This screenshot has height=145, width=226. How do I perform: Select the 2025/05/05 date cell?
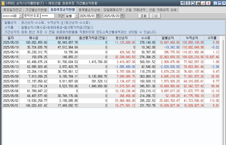point(11,96)
